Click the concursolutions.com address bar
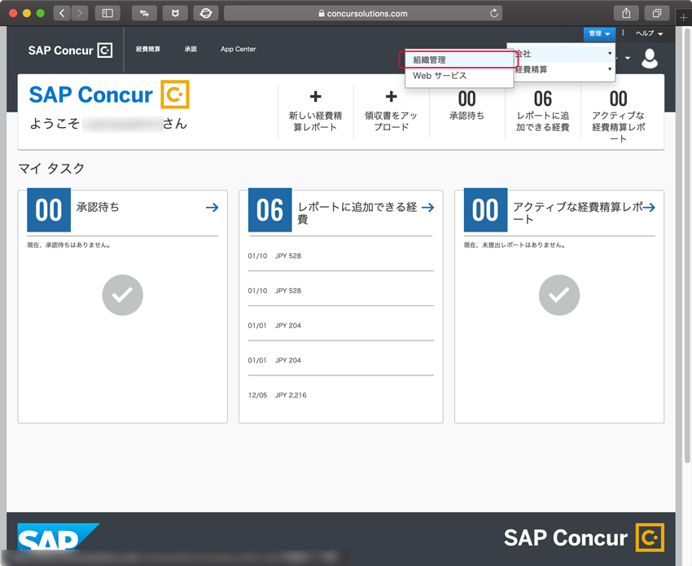The height and width of the screenshot is (566, 692). [x=363, y=13]
